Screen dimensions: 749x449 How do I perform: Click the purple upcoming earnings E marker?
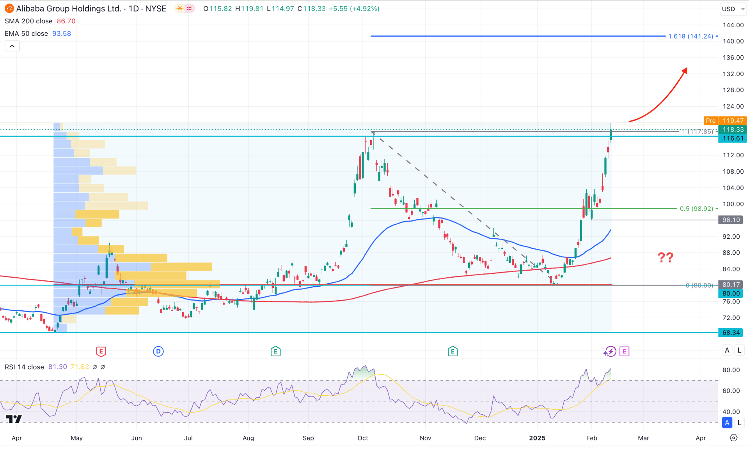(x=624, y=351)
